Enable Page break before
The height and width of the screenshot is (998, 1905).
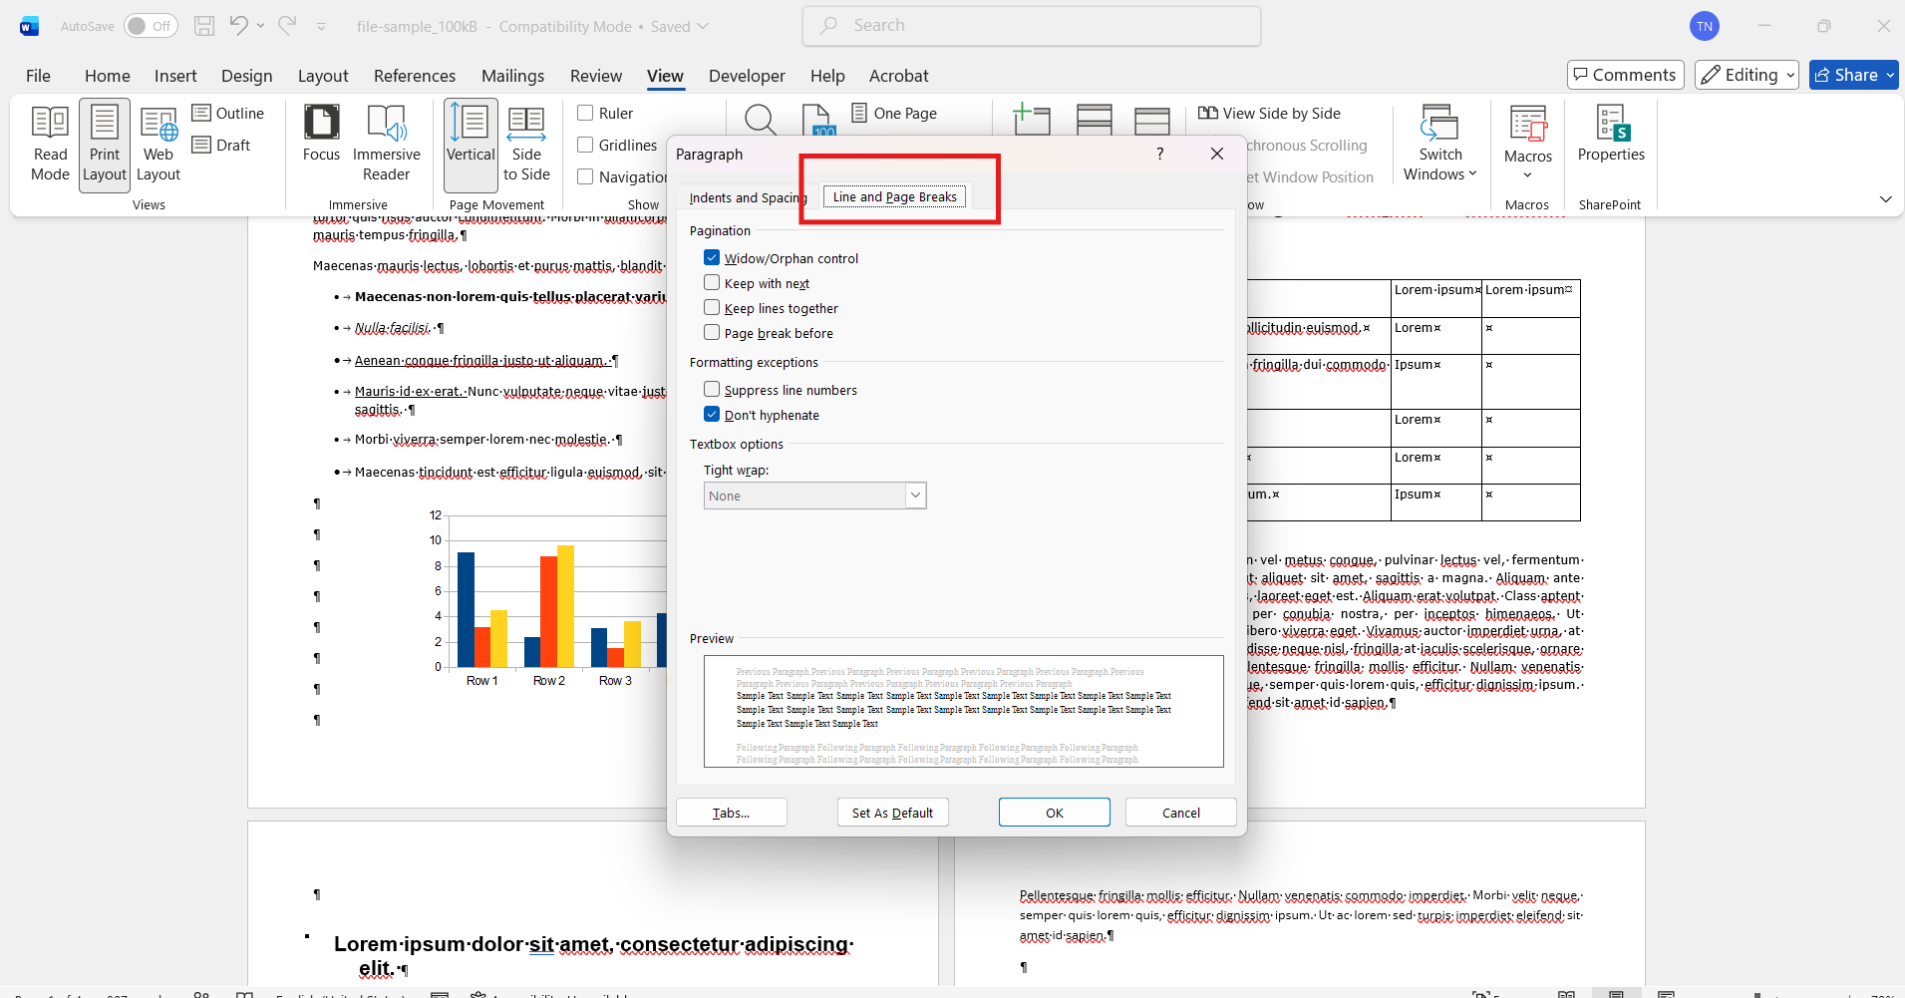point(712,333)
